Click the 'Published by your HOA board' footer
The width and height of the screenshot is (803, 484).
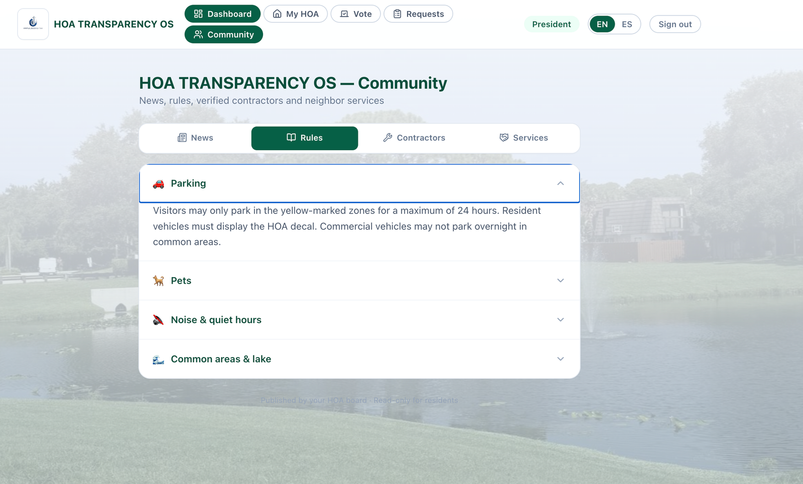[x=359, y=400]
